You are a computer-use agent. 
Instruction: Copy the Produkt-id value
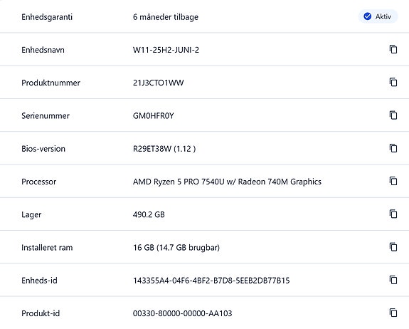click(x=393, y=313)
